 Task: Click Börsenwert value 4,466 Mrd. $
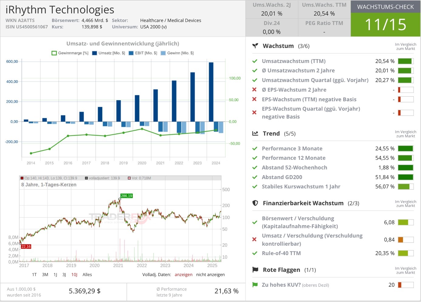point(95,20)
